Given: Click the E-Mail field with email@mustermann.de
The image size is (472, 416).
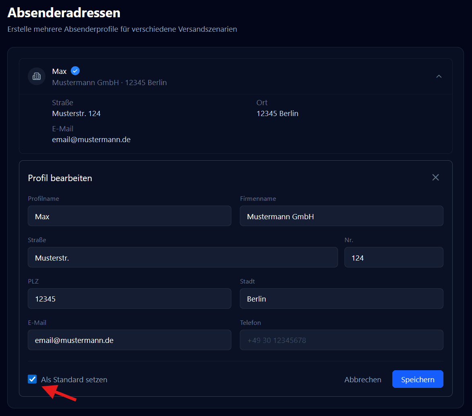Looking at the screenshot, I should coord(129,340).
